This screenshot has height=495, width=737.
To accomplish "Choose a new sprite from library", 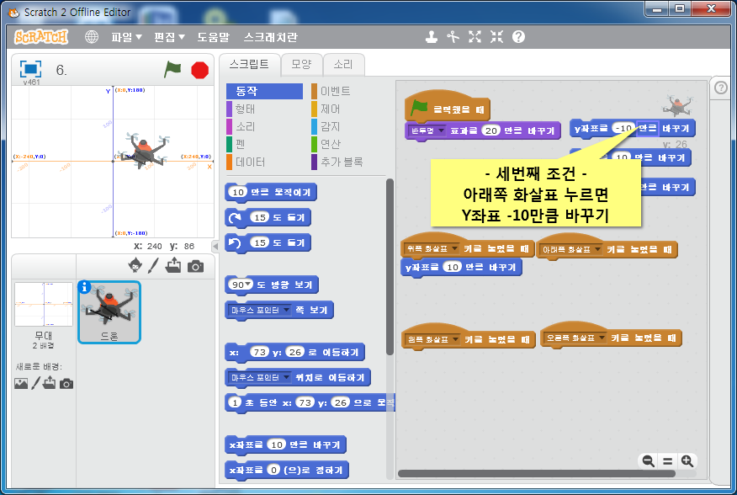I will (135, 265).
